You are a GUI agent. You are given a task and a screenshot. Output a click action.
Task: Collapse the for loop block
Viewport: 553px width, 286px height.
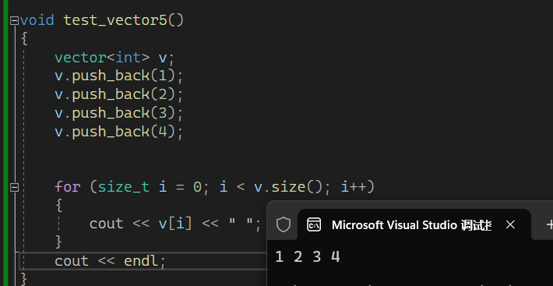pos(14,187)
